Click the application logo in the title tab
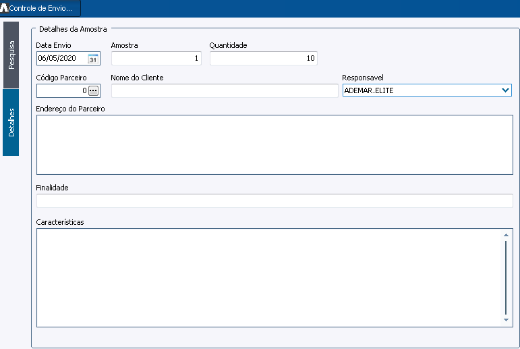The image size is (520, 349). tap(4, 8)
